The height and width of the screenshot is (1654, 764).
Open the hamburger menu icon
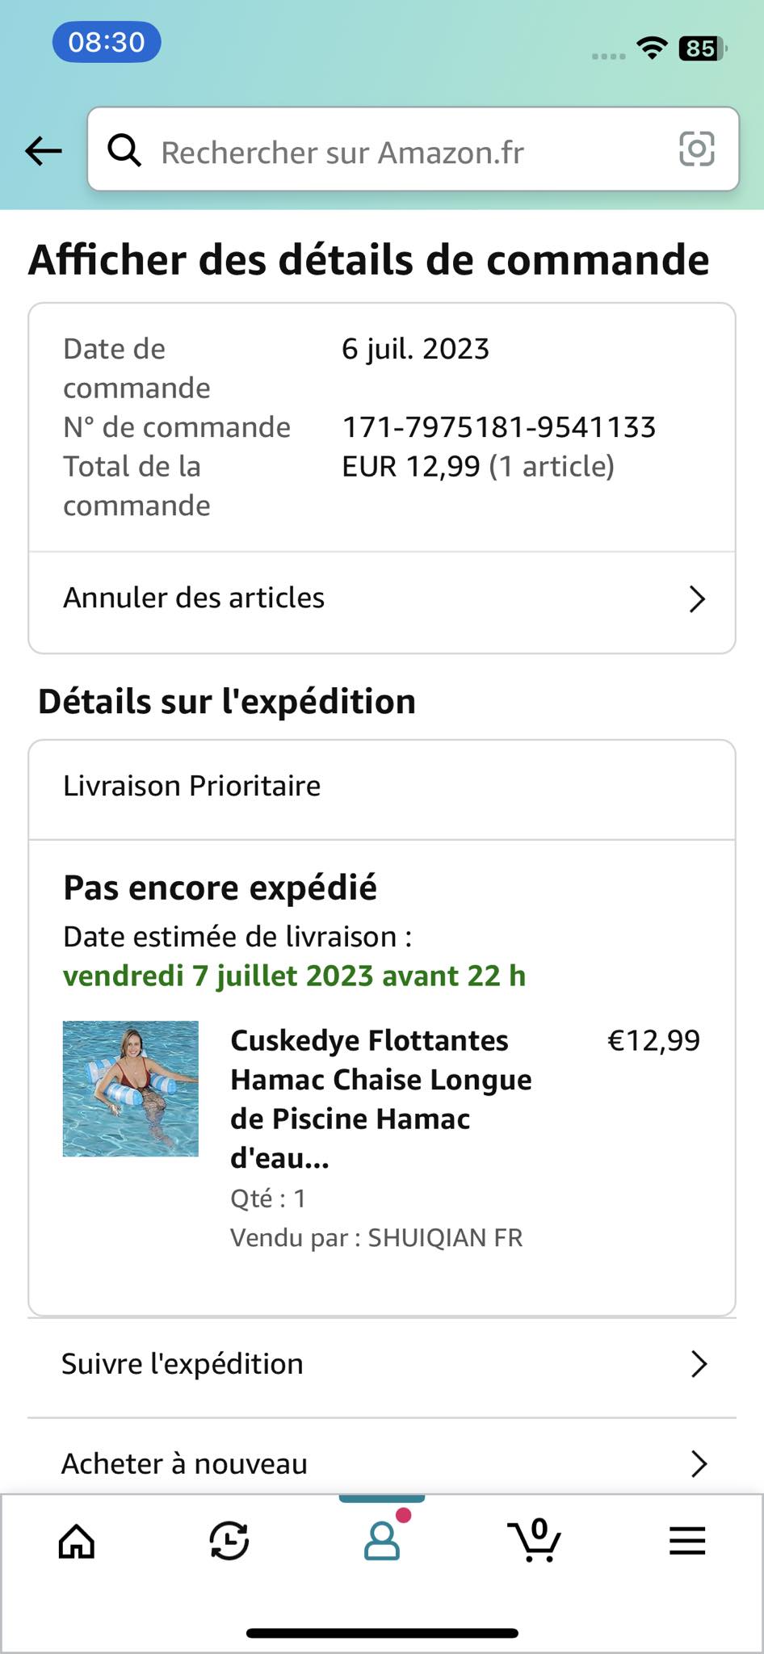(687, 1541)
